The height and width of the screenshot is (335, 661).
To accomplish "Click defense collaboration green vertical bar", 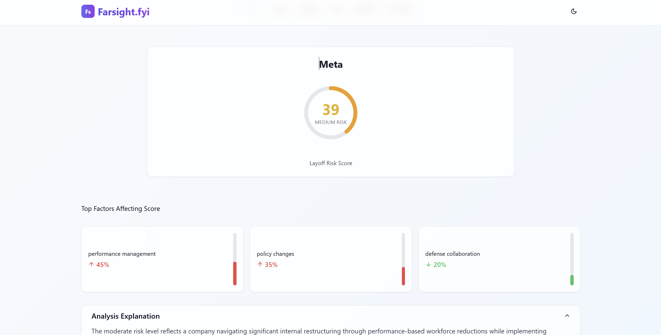I will coord(572,280).
